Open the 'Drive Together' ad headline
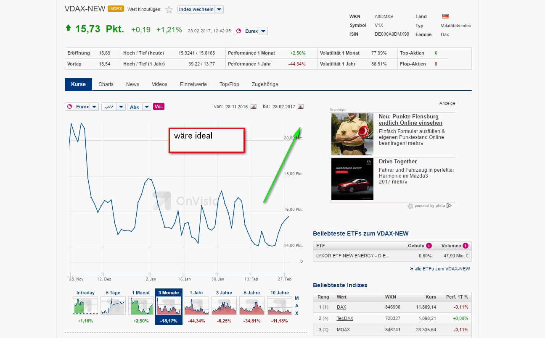Image resolution: width=545 pixels, height=338 pixels. 398,162
